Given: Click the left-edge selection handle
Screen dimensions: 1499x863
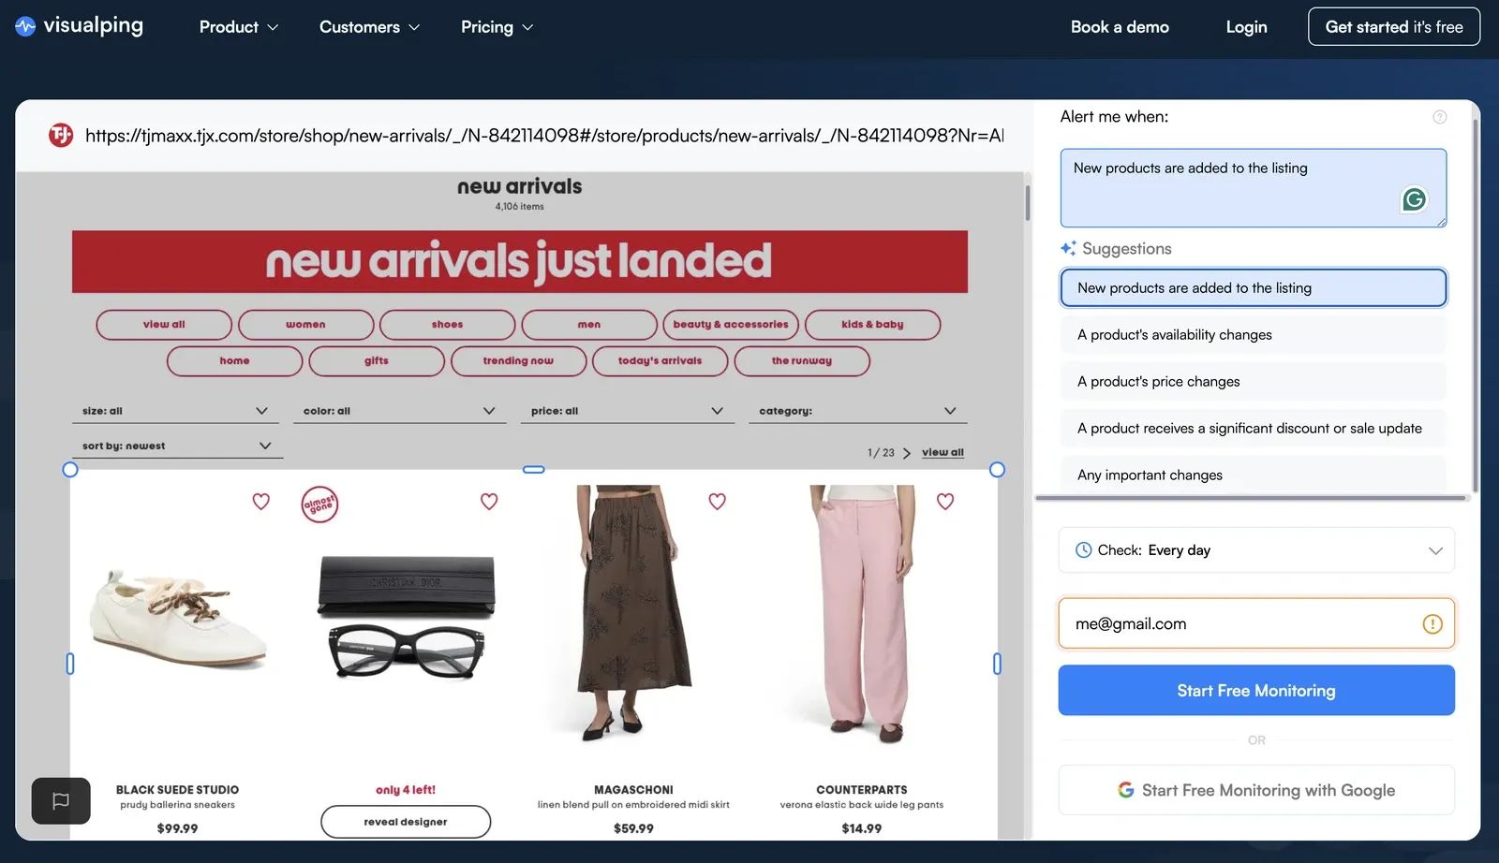Looking at the screenshot, I should pos(70,664).
